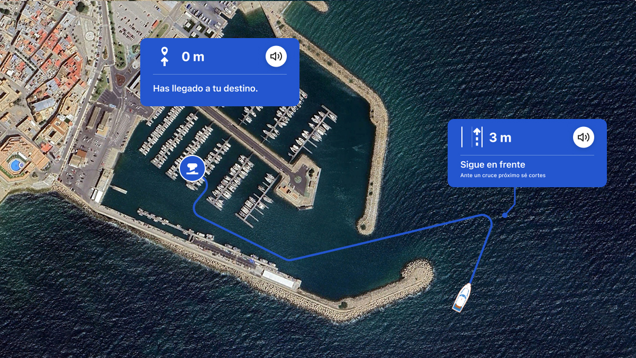Click the straight-ahead lane arrow icon
The image size is (636, 358).
tap(477, 137)
